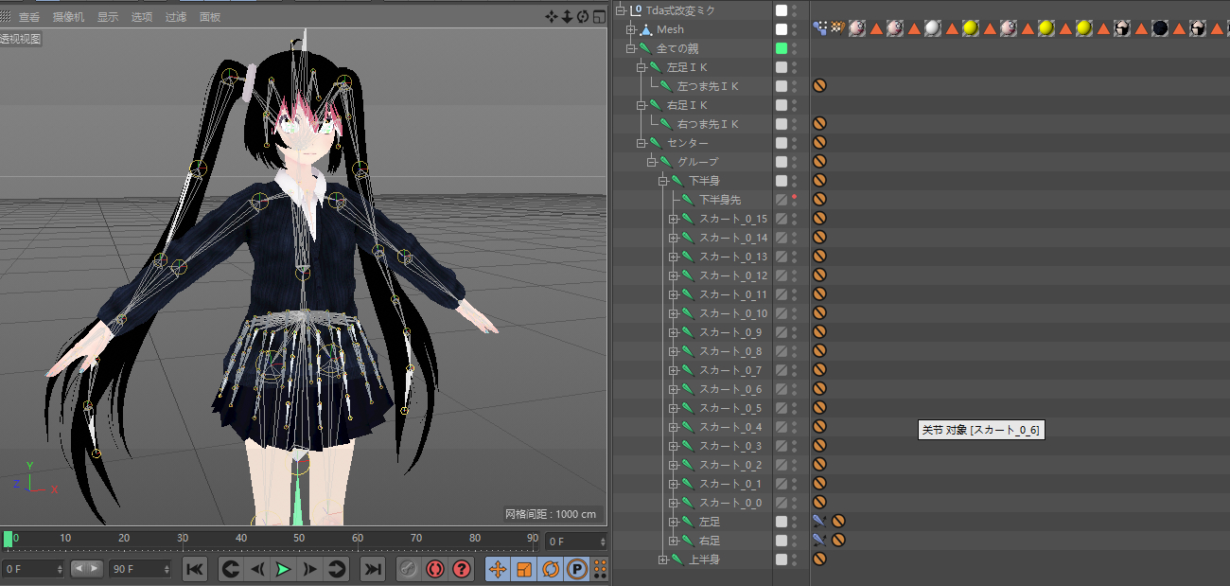Jump to the animation start frame

194,569
